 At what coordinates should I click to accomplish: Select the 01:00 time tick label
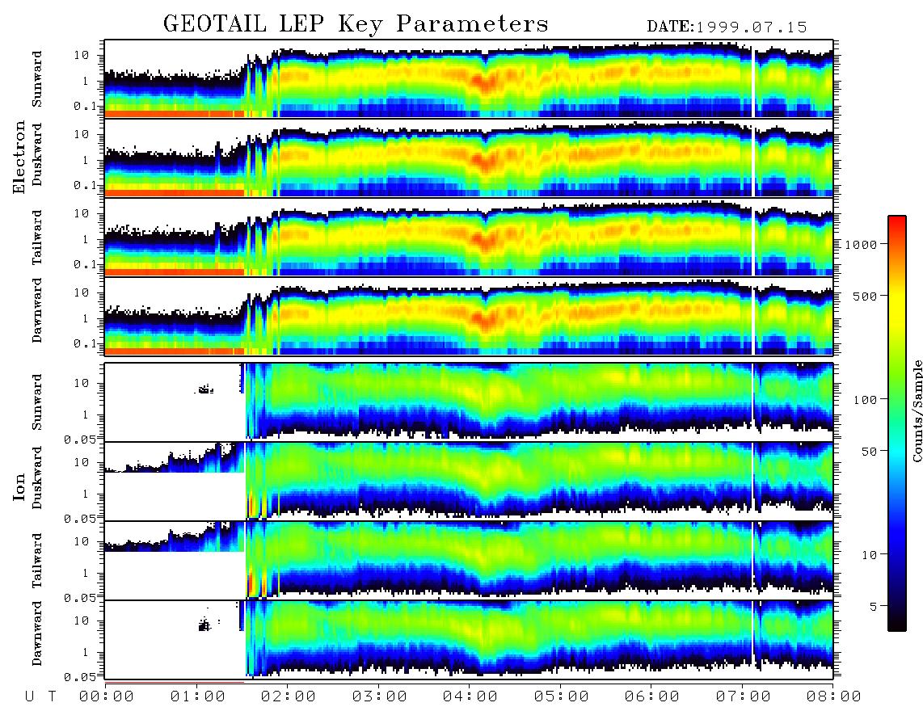click(197, 697)
